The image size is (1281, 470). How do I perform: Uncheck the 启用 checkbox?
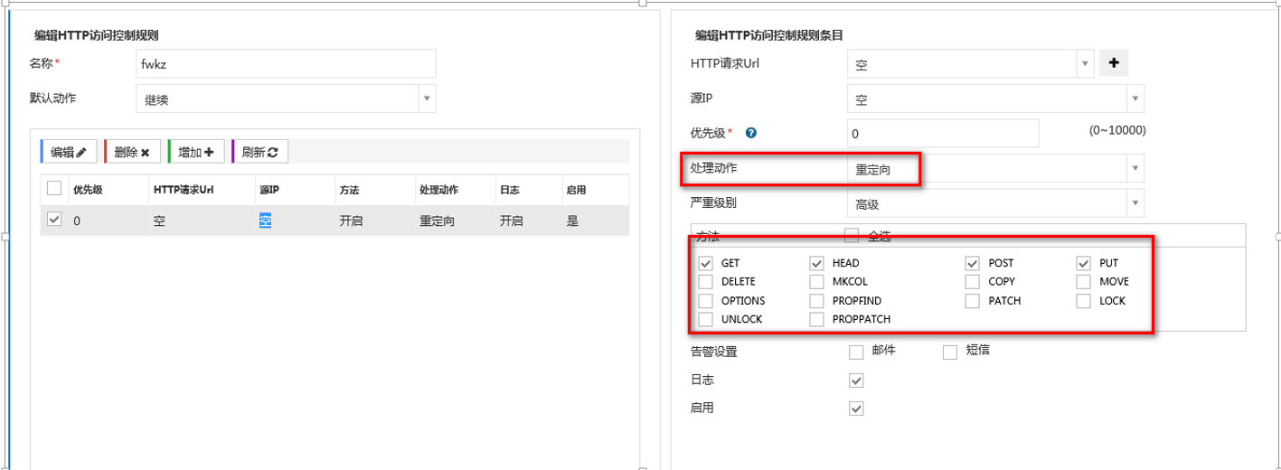coord(856,409)
